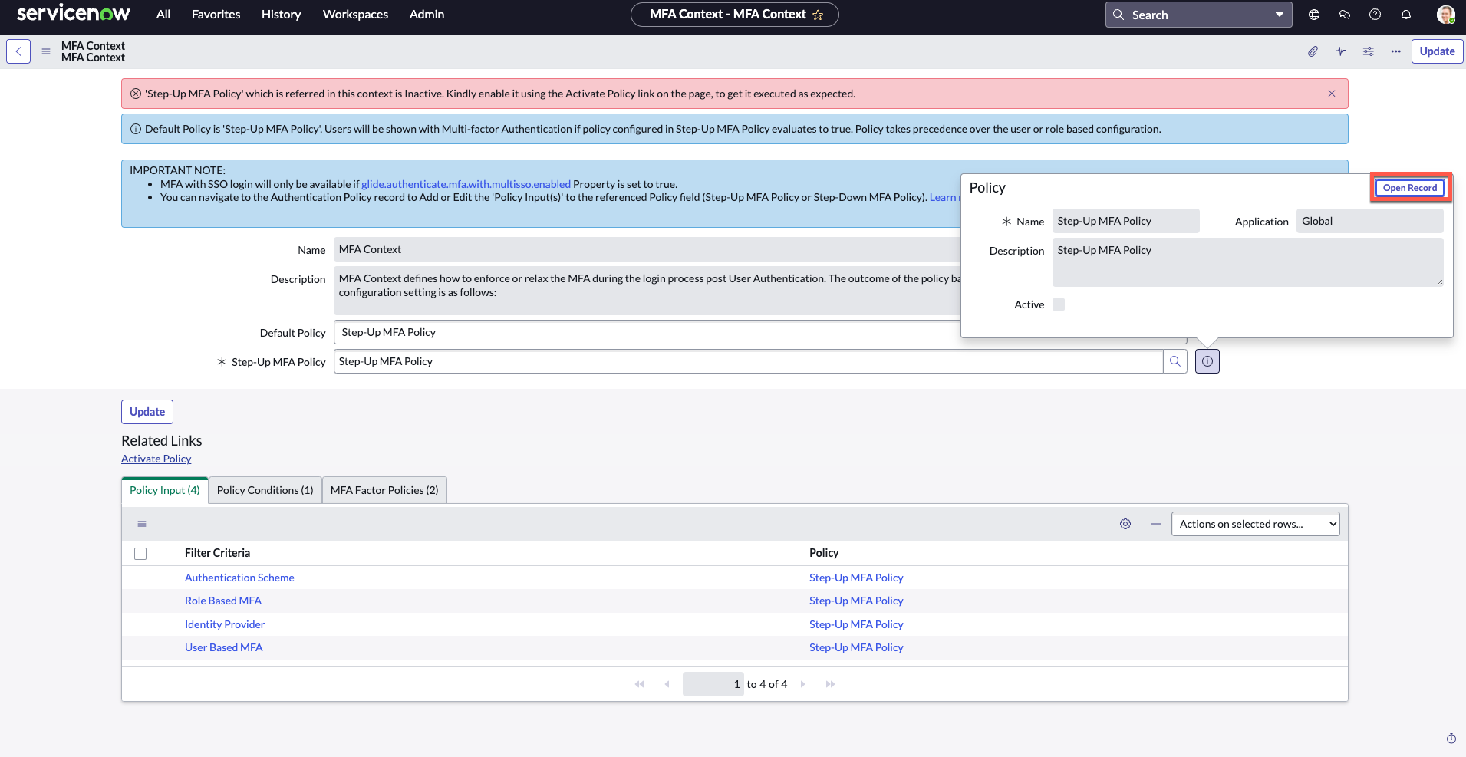Open the glide.authenticate.mfa.with.multisso.enabled property link
The image size is (1466, 757).
466,184
